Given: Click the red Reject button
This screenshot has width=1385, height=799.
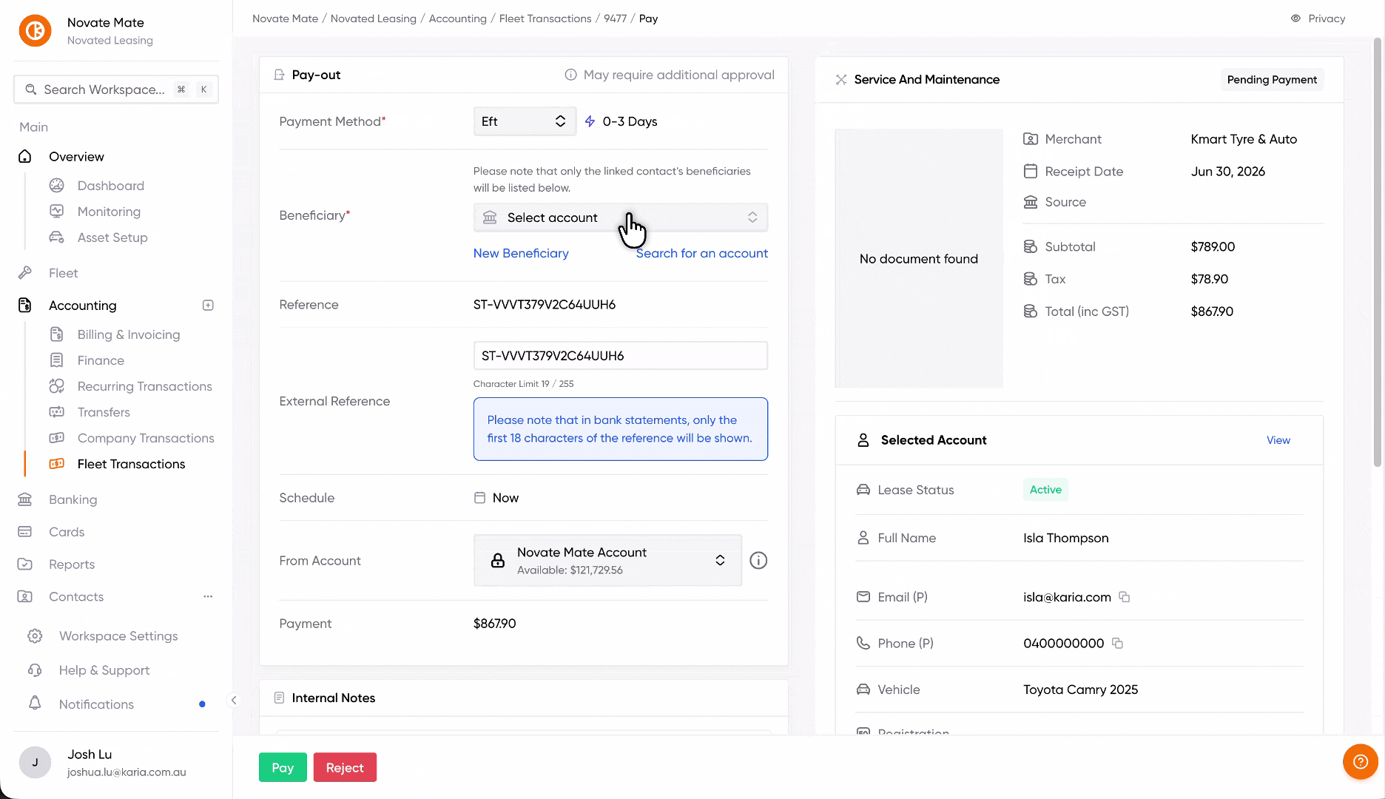Looking at the screenshot, I should point(345,768).
